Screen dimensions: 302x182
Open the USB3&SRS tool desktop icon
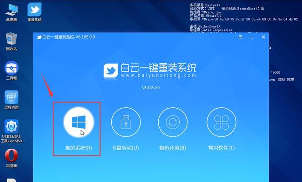[x=11, y=127]
